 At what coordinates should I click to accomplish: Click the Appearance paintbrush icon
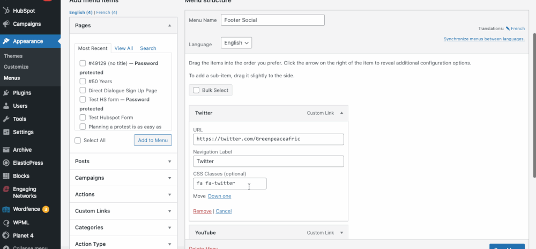[6, 41]
